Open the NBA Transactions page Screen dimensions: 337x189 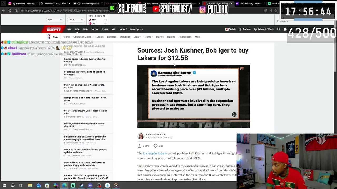point(185,37)
